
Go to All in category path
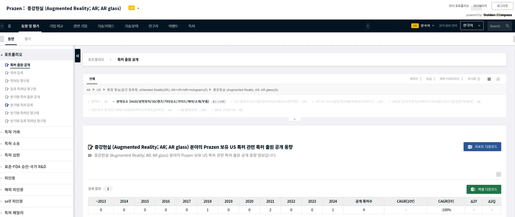(89, 90)
